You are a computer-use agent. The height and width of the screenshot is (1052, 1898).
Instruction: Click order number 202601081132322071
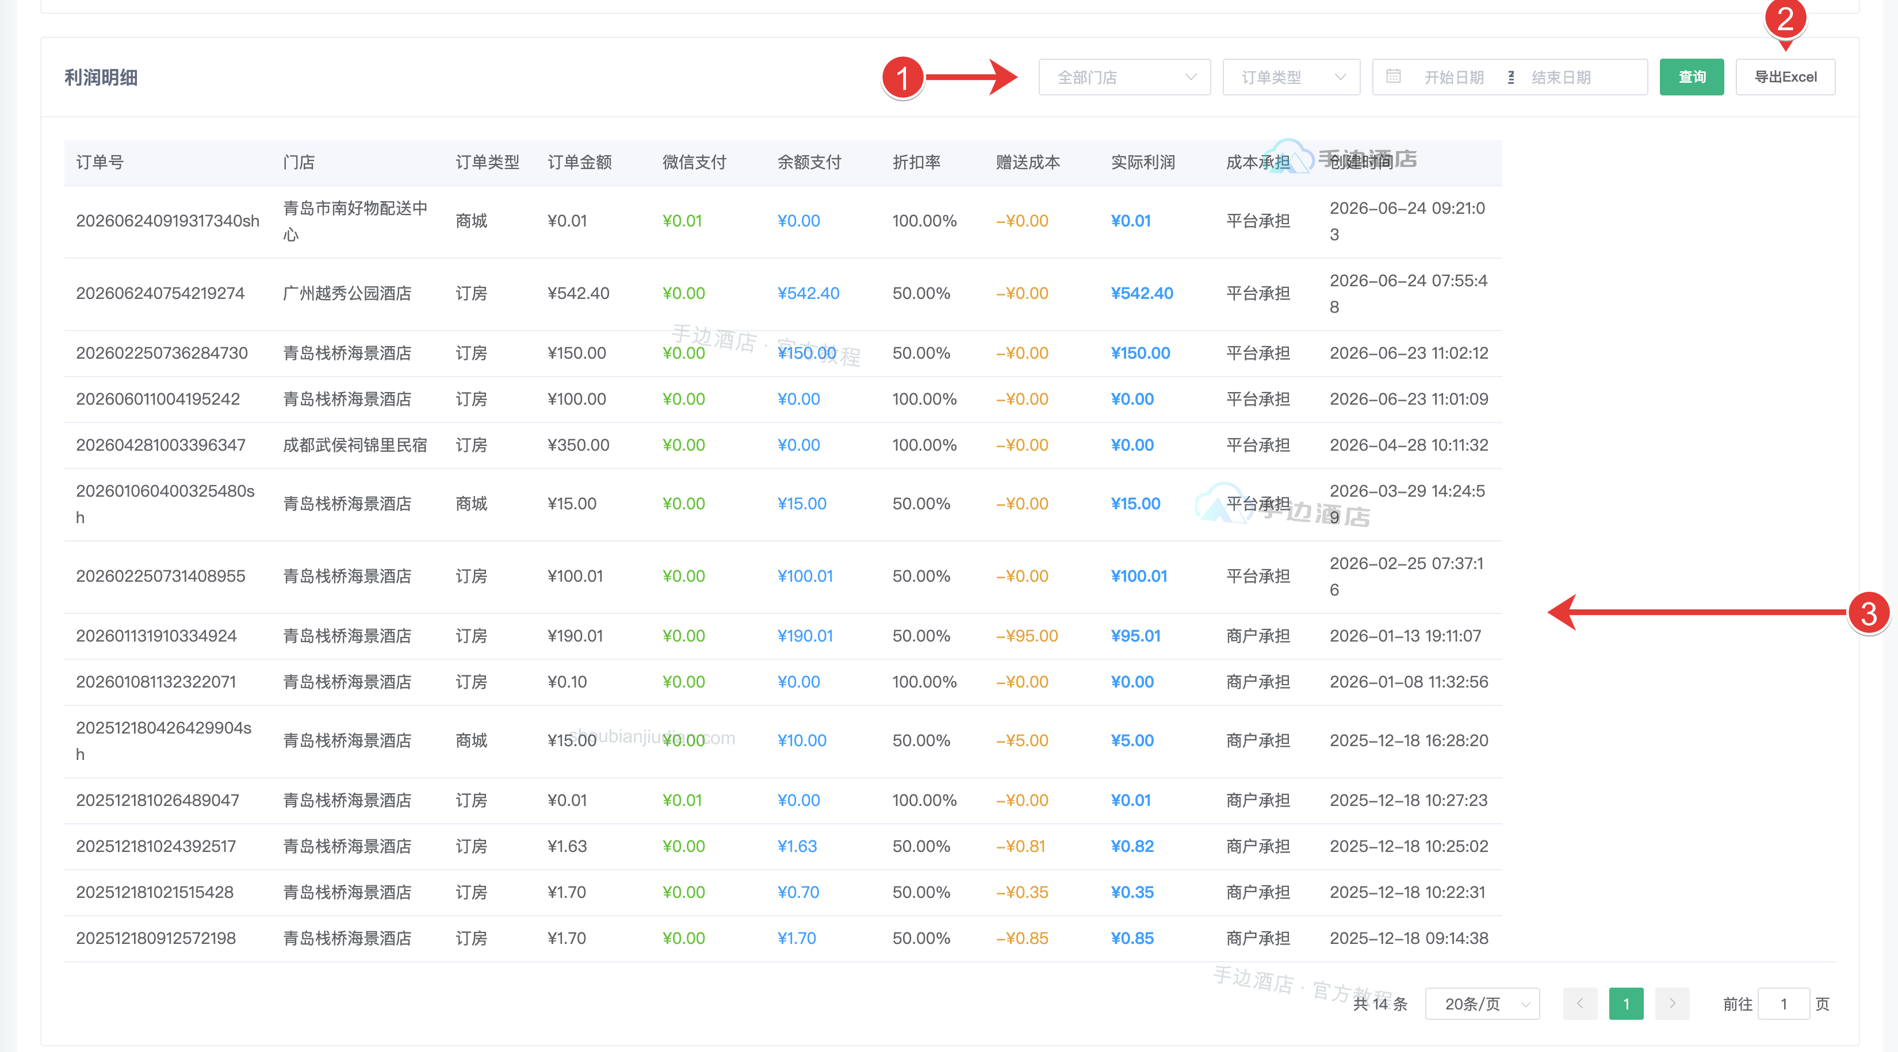[156, 682]
